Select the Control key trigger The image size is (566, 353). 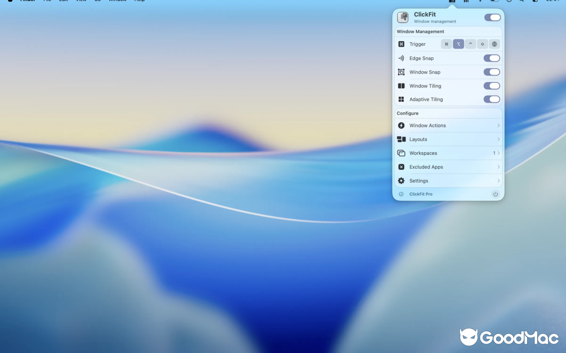pyautogui.click(x=470, y=44)
